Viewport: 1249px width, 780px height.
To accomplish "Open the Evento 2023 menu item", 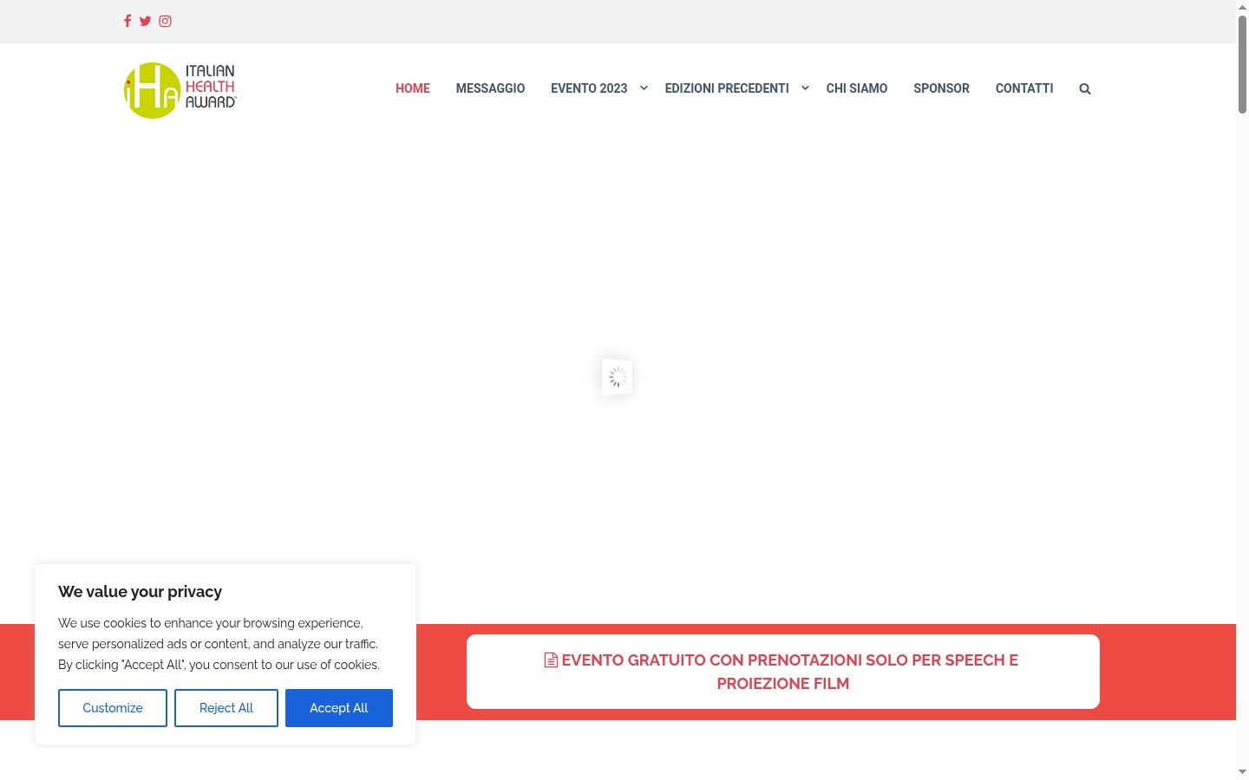I will coord(589,88).
